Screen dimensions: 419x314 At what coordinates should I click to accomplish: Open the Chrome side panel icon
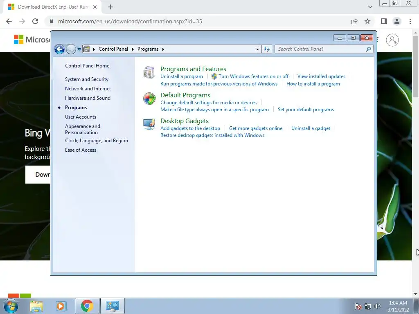coord(384,21)
